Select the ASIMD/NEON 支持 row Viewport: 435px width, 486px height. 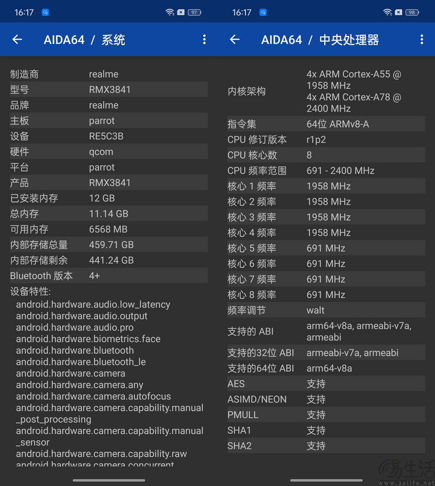(327, 399)
